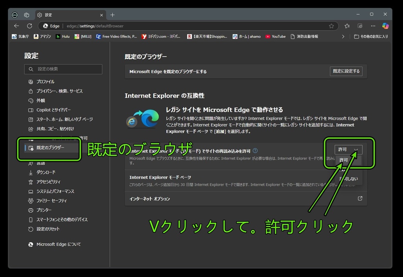Choose 許可 from the open dropdown list
This screenshot has width=403, height=277.
(x=348, y=160)
